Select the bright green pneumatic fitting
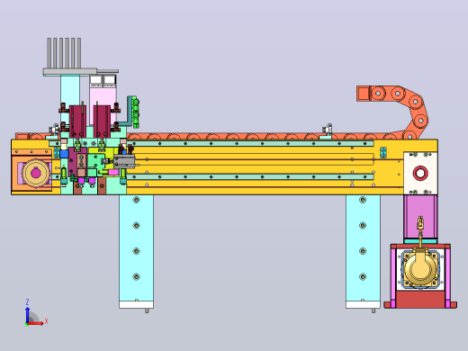The height and width of the screenshot is (351, 468). coord(136,112)
